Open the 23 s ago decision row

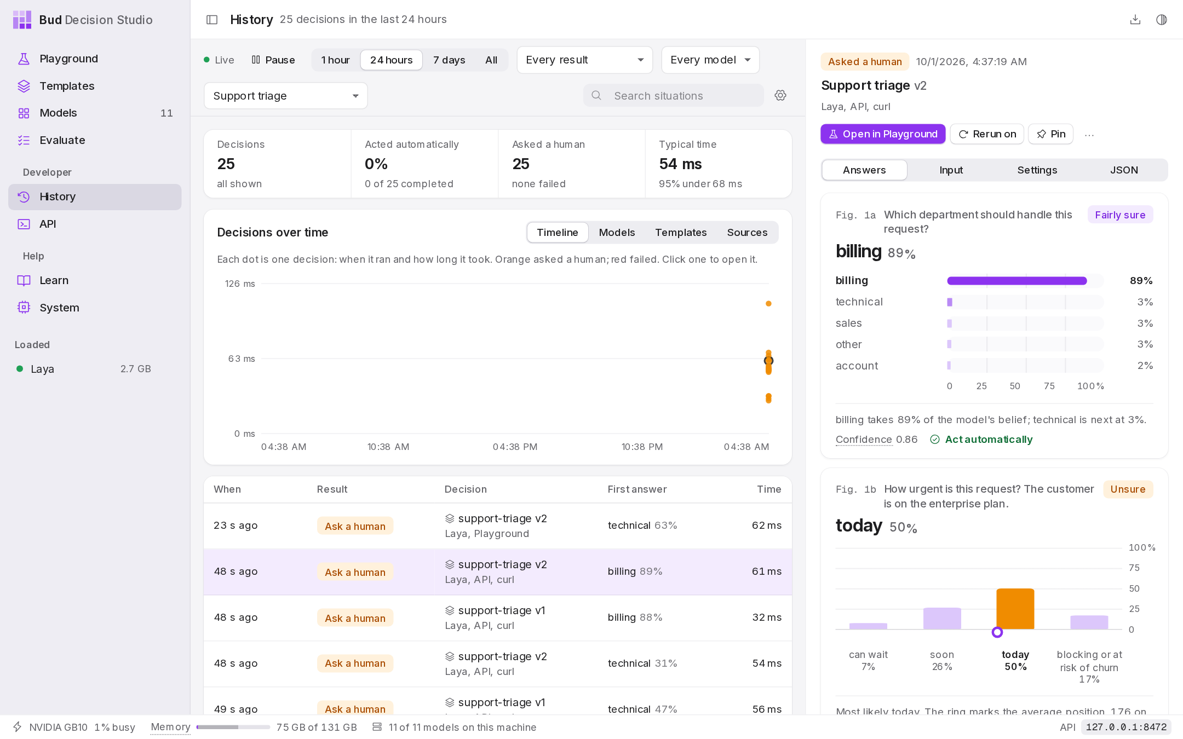498,526
